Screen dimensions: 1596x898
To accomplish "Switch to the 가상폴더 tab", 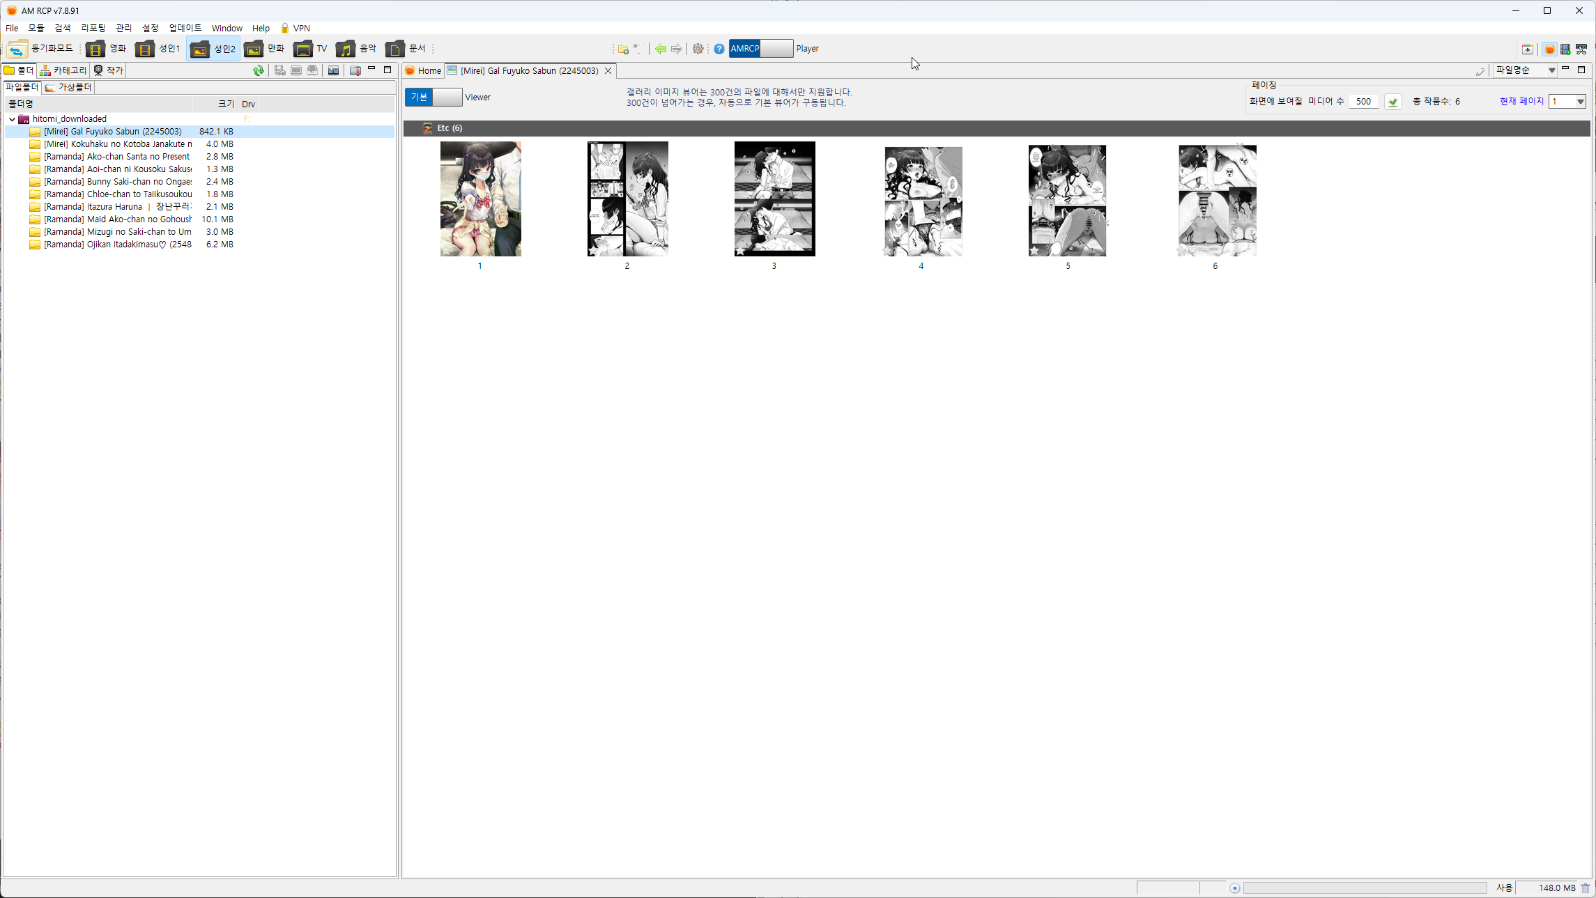I will 68,87.
